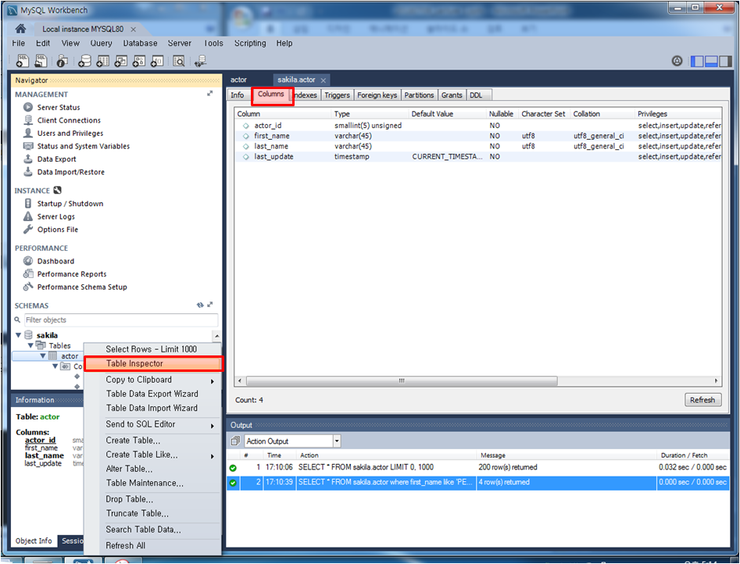The image size is (740, 564).
Task: Click the open SQL script file icon
Action: 41,60
